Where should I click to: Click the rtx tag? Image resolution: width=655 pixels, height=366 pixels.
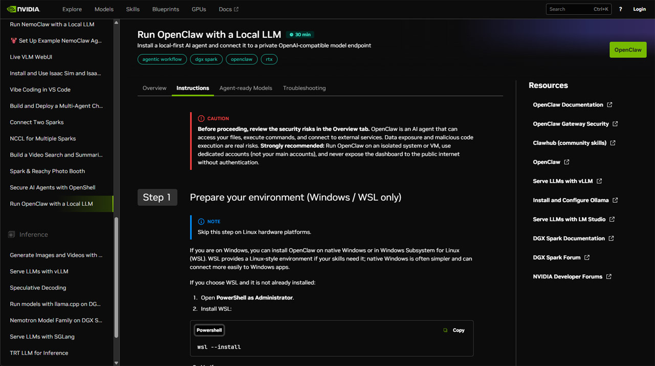coord(269,59)
